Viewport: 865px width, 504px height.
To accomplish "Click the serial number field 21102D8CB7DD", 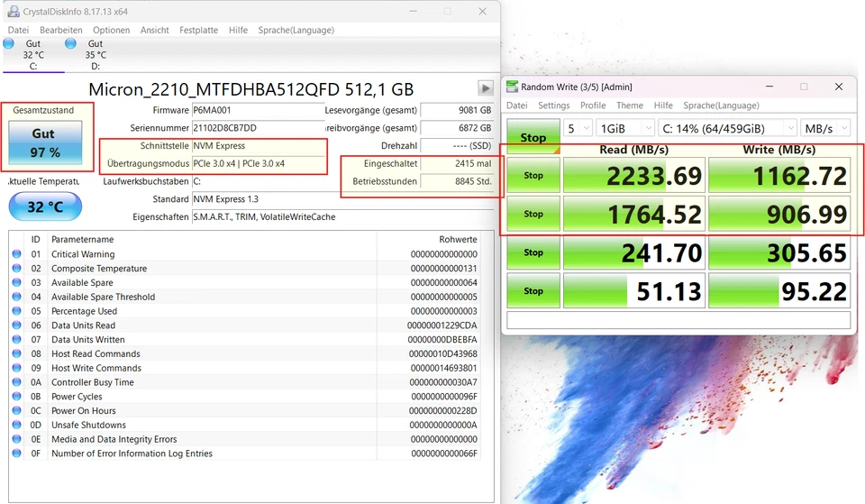I will pyautogui.click(x=259, y=127).
